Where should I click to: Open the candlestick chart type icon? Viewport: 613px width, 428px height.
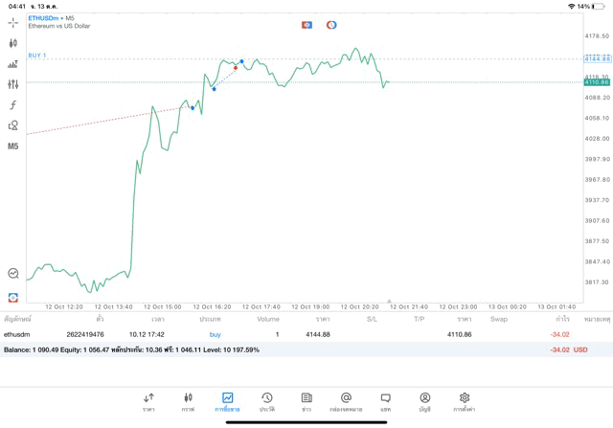(12, 43)
